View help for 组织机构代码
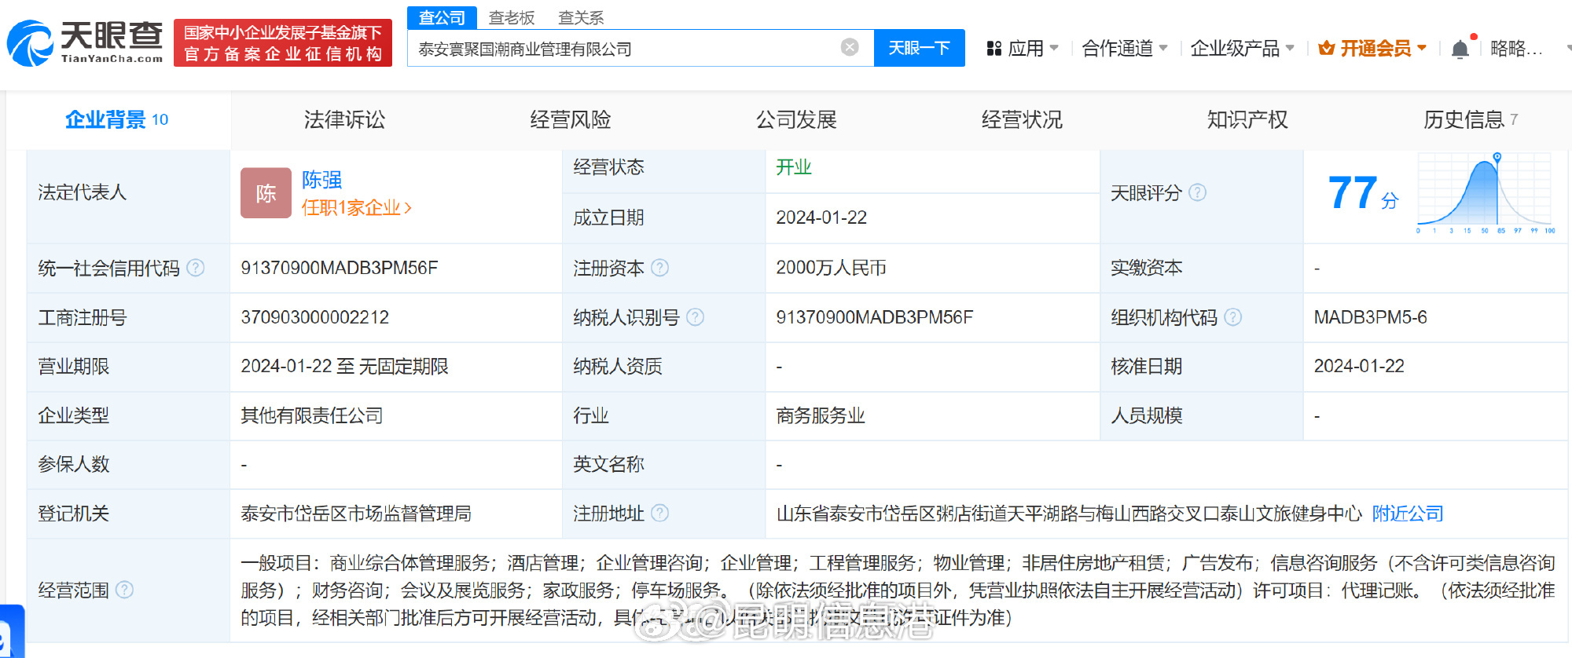 point(1233,317)
